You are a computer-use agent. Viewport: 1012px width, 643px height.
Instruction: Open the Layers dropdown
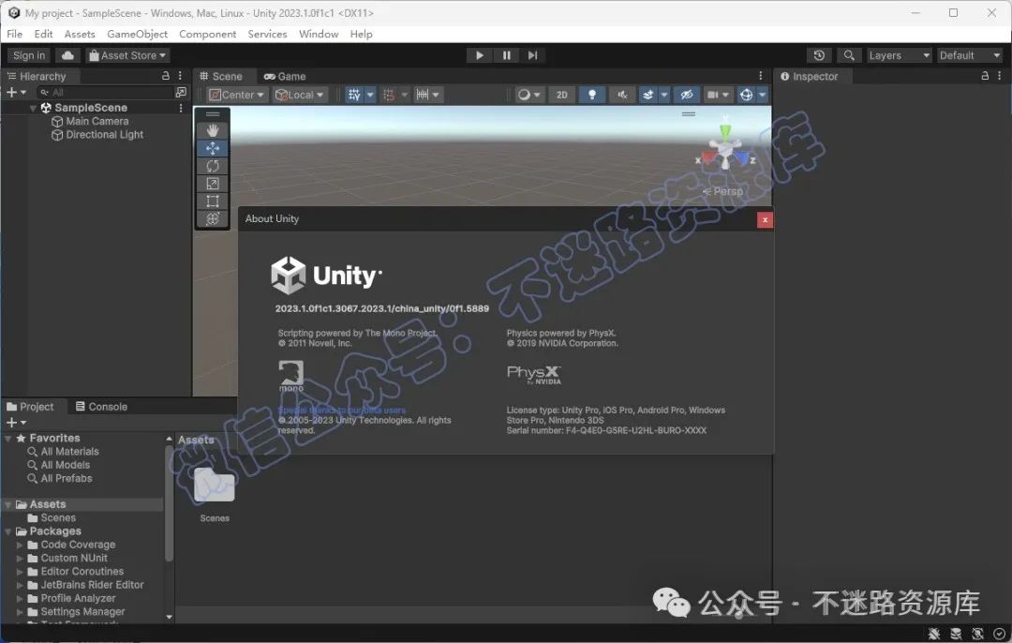click(x=899, y=55)
